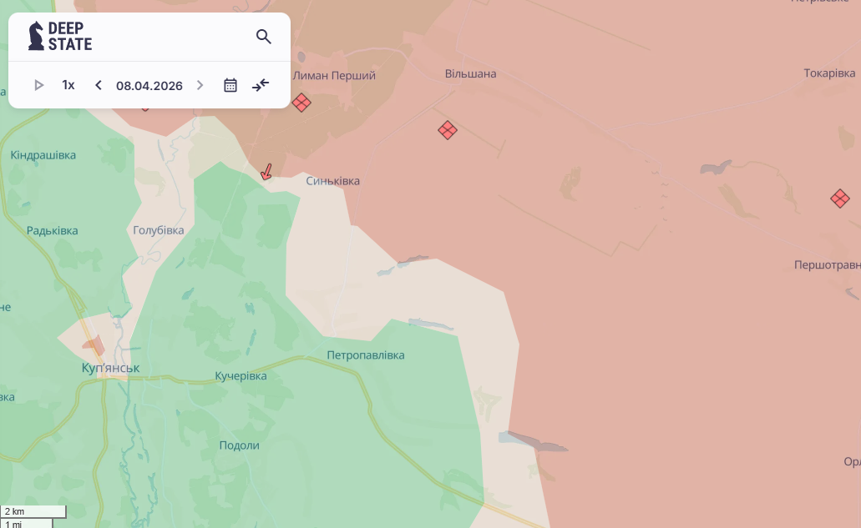
Task: Open the calendar date picker
Action: (230, 85)
